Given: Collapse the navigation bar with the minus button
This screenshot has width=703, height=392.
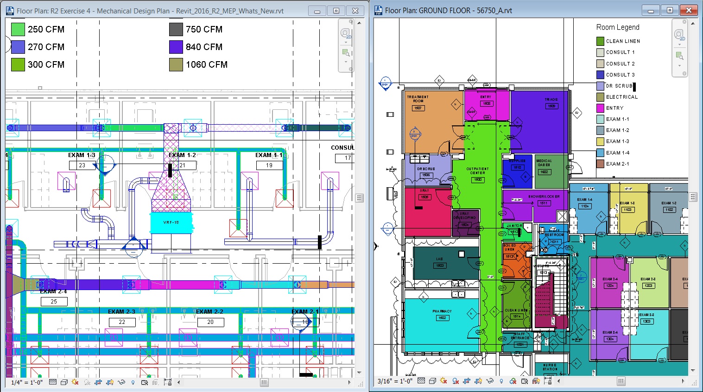Looking at the screenshot, I should (x=351, y=69).
